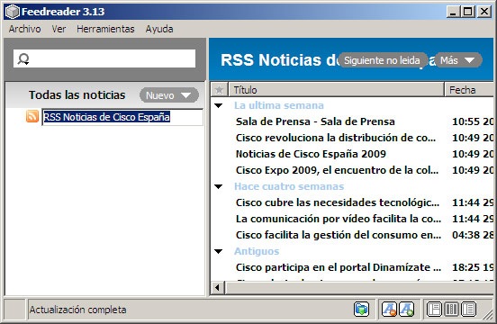This screenshot has width=497, height=324.
Task: Open article La comunicación por vídeo facilita
Action: [339, 219]
